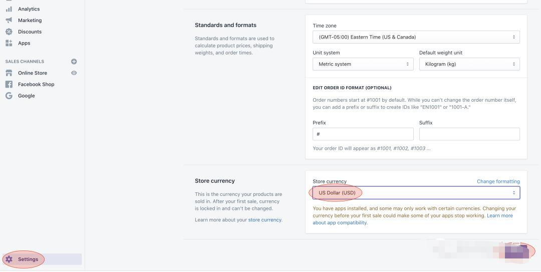Open Settings in the sidebar

click(28, 259)
